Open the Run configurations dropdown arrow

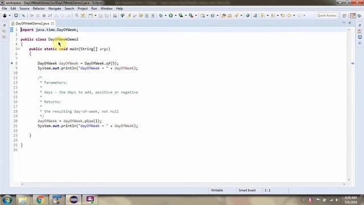point(176,15)
